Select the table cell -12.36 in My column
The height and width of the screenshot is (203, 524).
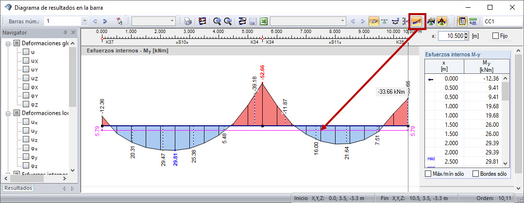click(483, 79)
